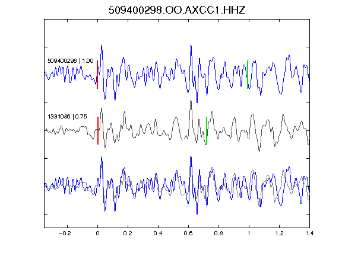Click the tallest peak of the top blue trace near 0.6

point(191,45)
